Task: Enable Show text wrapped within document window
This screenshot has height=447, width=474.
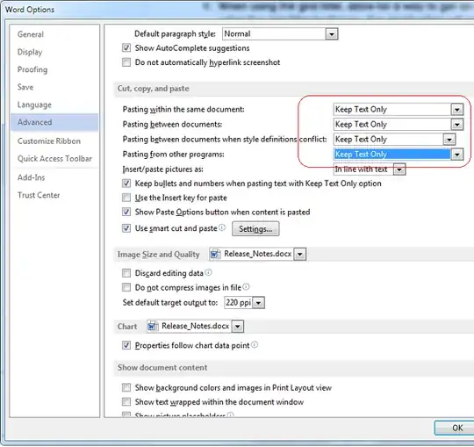Action: 126,401
